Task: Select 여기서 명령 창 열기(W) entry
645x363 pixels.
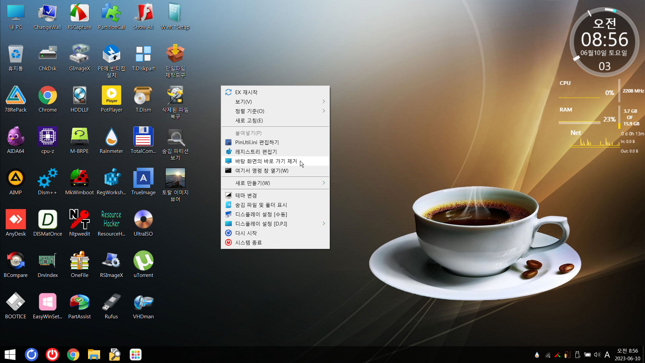Action: point(275,170)
